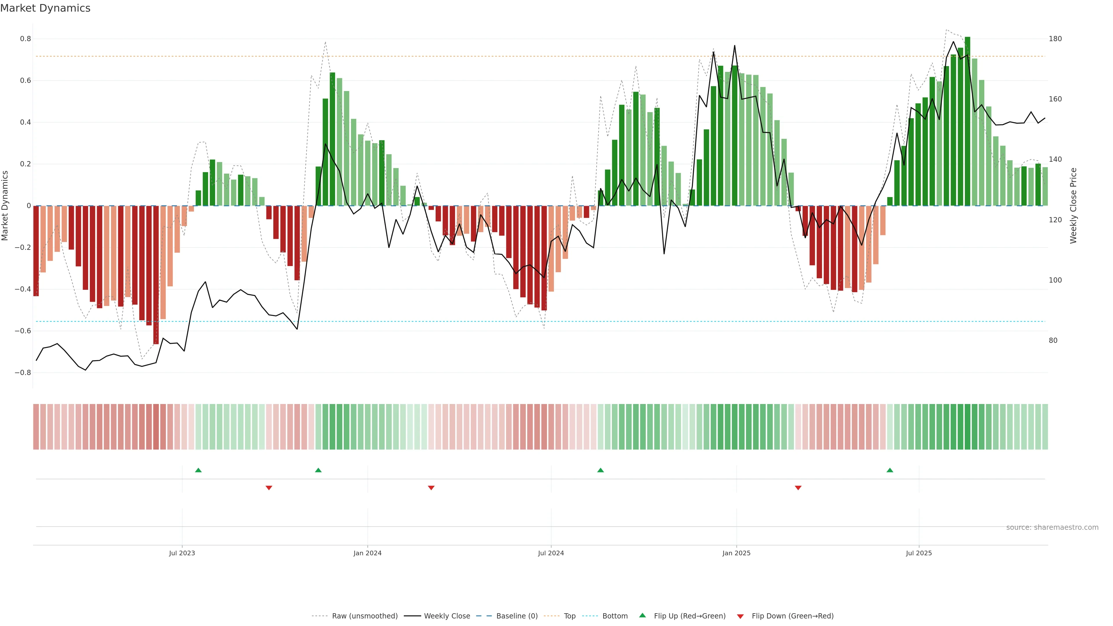Click the Jan 2024 x-axis label
This screenshot has height=626, width=1113.
[367, 553]
